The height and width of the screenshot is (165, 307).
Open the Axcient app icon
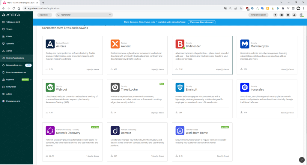(115, 44)
